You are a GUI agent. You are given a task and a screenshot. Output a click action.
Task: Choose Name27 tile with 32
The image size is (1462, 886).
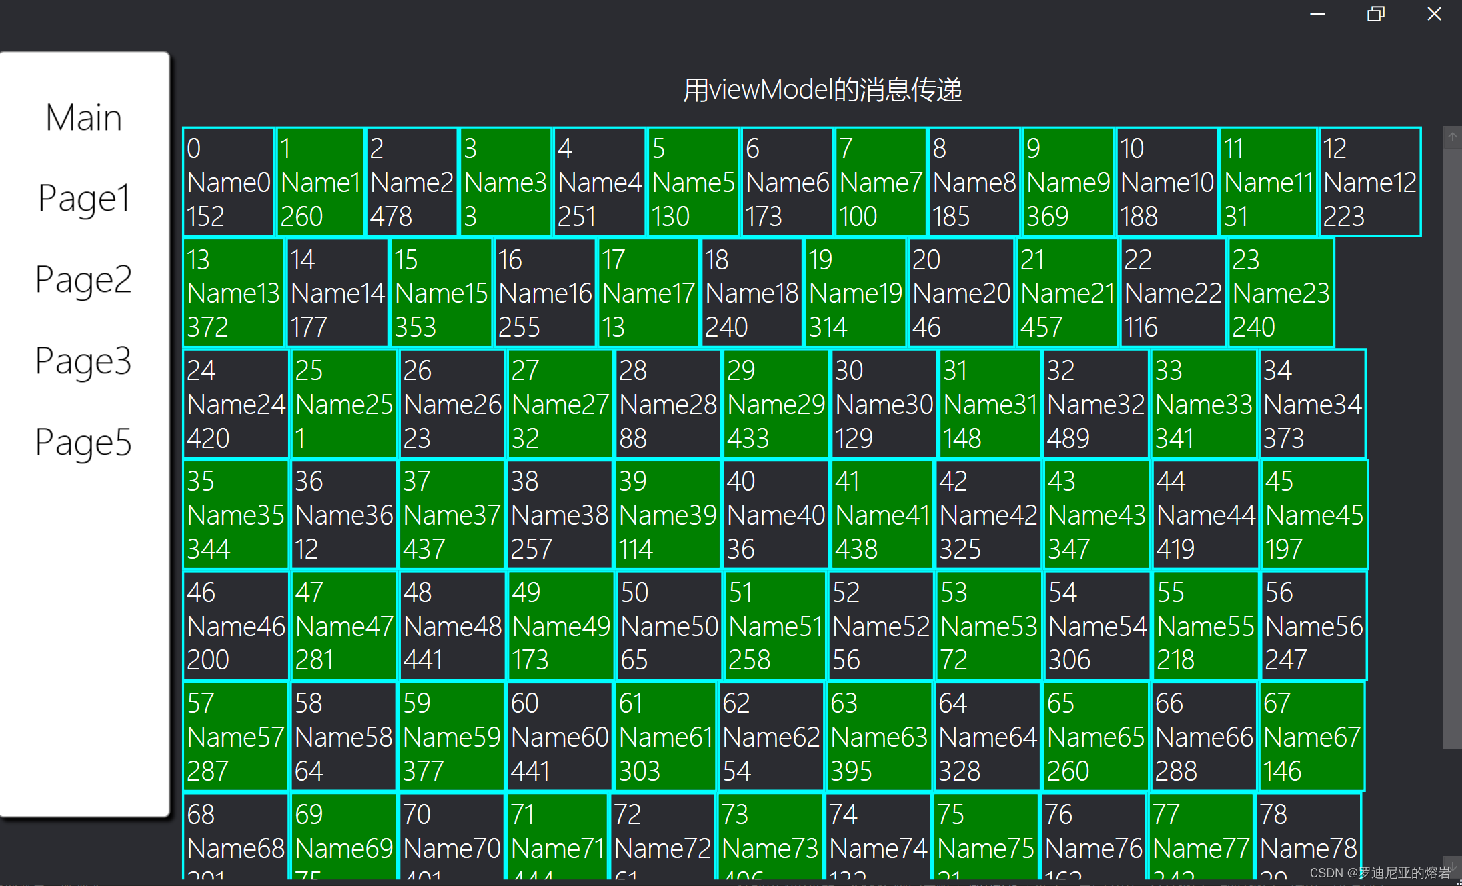[560, 403]
